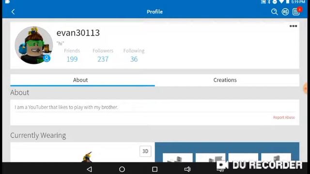Open search with the magnifier icon
Screen dimensions: 310x174
coord(274,12)
